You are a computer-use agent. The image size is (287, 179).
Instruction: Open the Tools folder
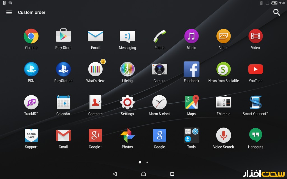tap(191, 135)
